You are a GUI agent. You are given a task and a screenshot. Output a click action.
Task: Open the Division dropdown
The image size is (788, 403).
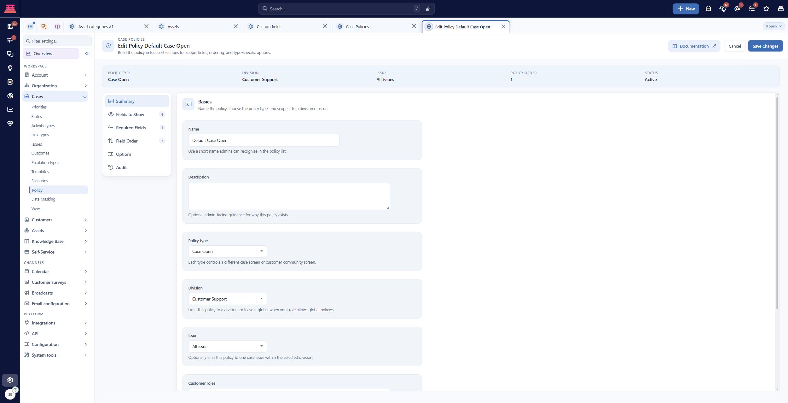point(227,299)
